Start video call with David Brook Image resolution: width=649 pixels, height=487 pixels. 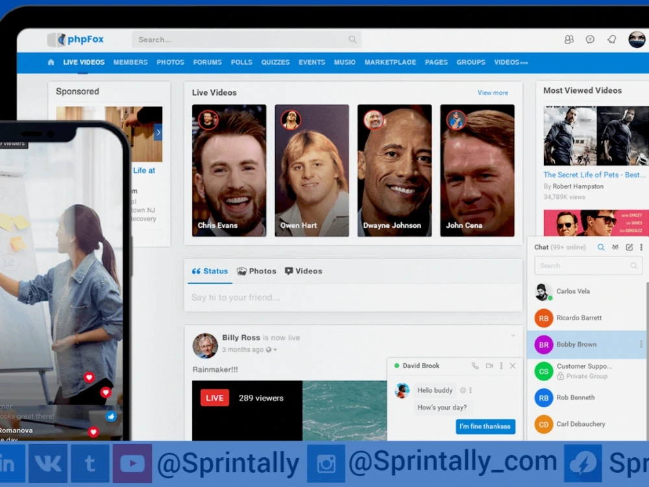click(489, 366)
